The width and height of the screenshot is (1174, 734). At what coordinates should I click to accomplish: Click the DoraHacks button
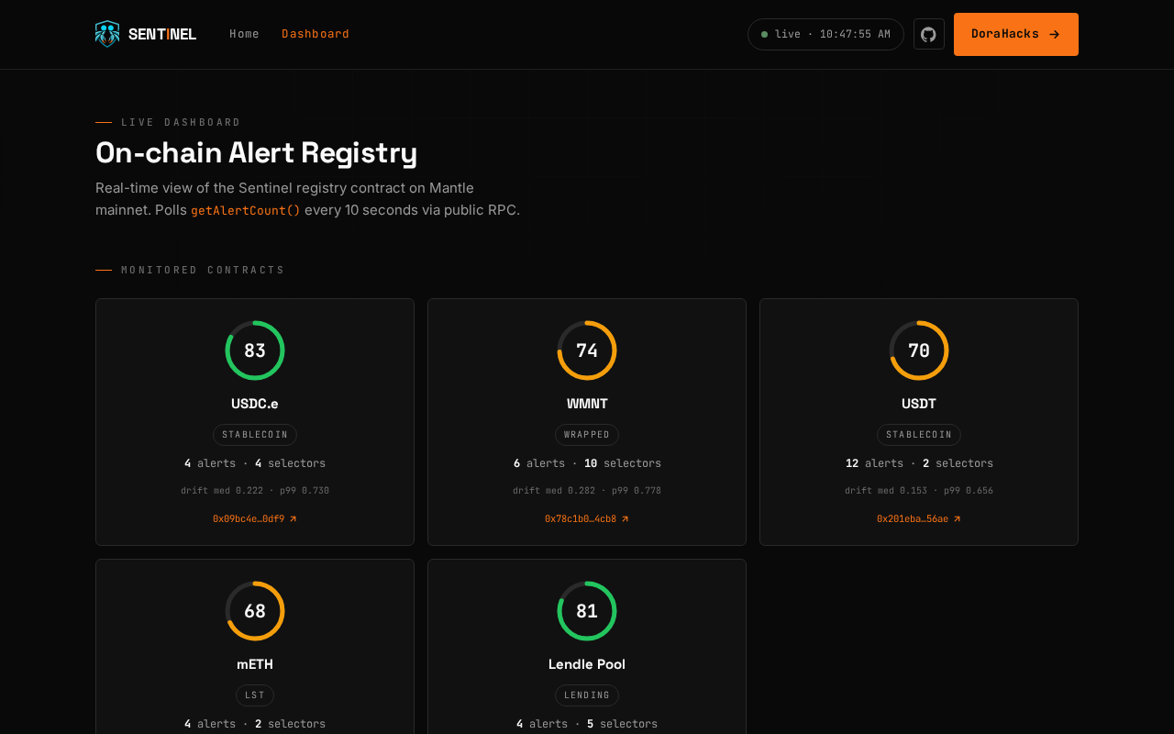[1015, 34]
